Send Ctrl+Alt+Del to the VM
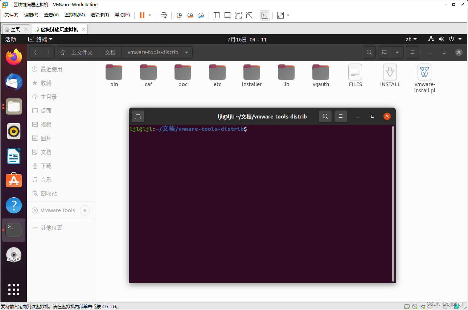 (x=164, y=15)
